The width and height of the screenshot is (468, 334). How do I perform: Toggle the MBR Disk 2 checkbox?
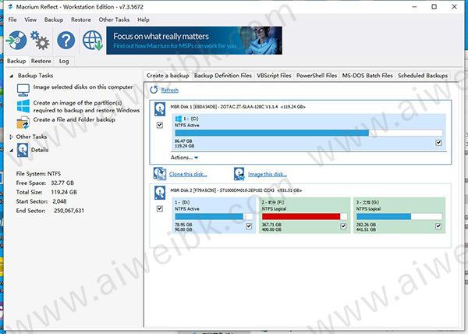point(160,208)
